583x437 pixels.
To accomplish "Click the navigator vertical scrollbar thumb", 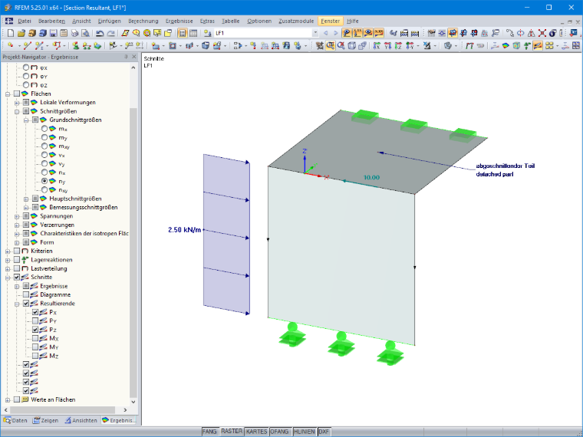I will point(133,253).
